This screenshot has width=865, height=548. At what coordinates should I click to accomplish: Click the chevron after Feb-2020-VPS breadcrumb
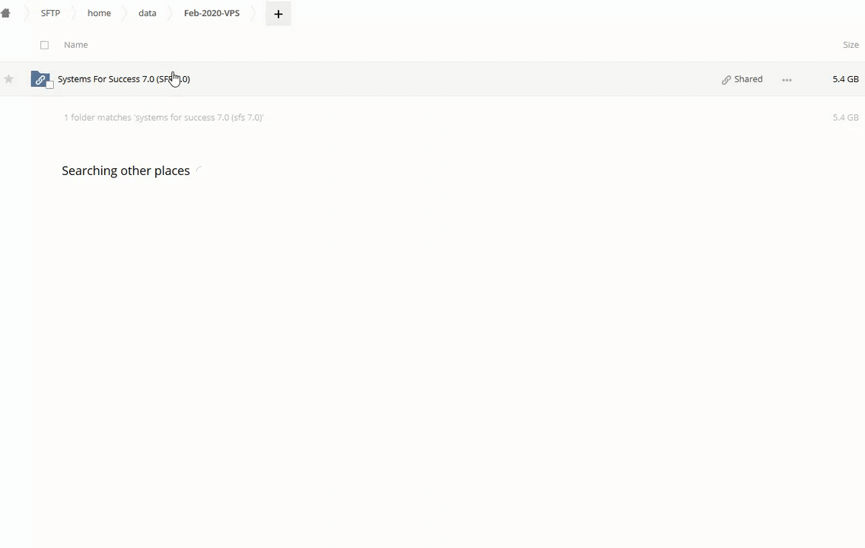(x=254, y=14)
